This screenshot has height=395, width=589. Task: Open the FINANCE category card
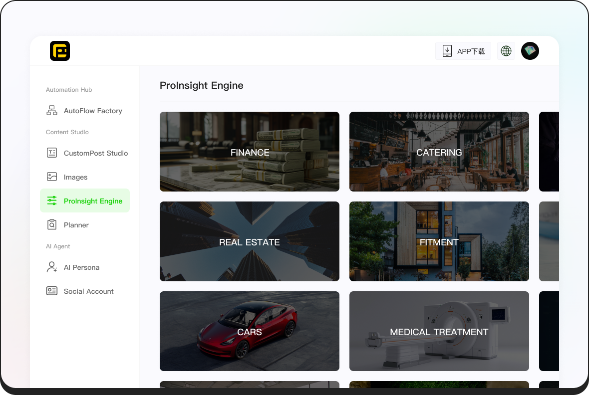point(250,152)
